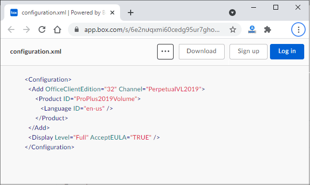Click the blue Log in button

point(287,52)
